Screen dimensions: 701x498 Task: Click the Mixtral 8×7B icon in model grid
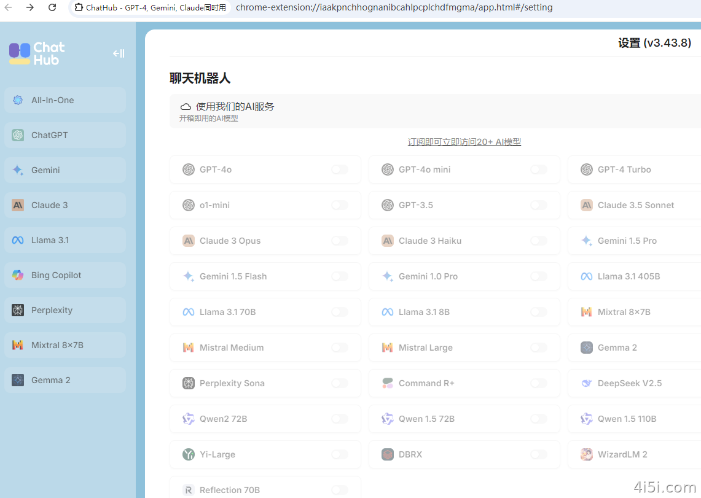click(x=587, y=312)
